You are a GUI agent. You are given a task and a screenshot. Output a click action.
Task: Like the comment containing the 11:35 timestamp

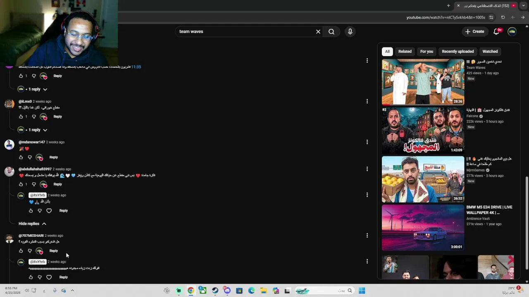click(21, 76)
